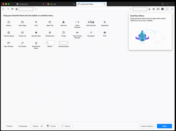This screenshot has width=176, height=131.
Task: Enable the Drag Space checkbox
Action: tap(17, 126)
